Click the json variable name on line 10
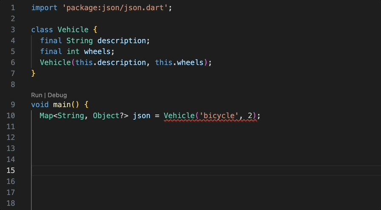The width and height of the screenshot is (381, 210). 142,116
